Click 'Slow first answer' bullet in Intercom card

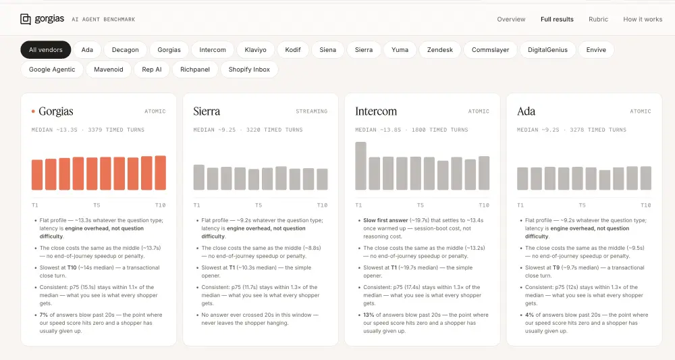pos(423,228)
